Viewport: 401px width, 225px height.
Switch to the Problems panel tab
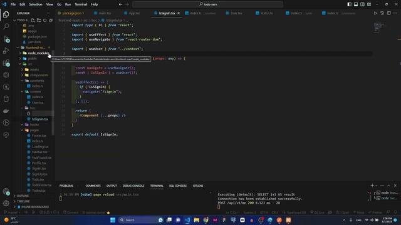tap(66, 186)
